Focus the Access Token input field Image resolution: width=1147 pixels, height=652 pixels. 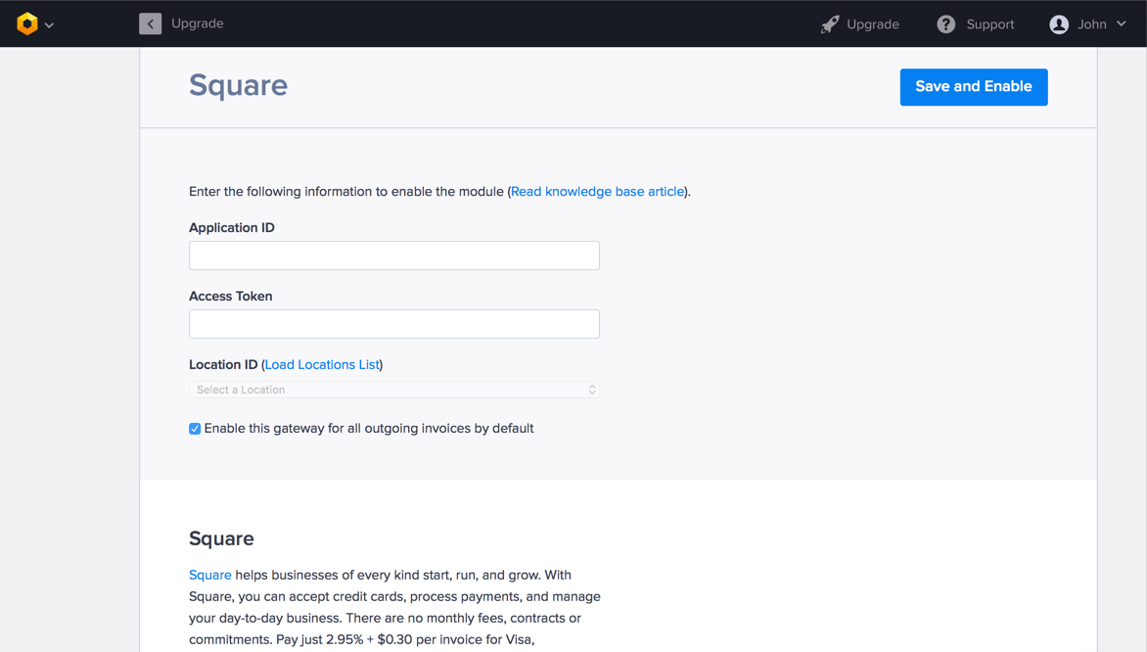coord(394,324)
